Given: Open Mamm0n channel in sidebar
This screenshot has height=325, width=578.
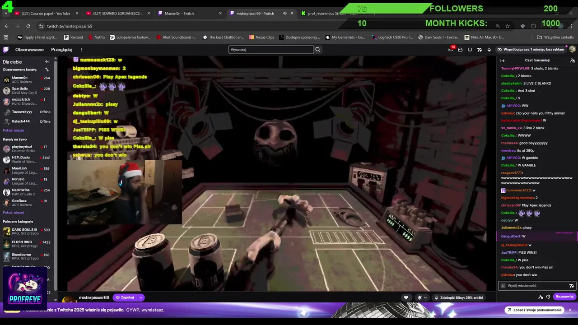Looking at the screenshot, I should (27, 79).
